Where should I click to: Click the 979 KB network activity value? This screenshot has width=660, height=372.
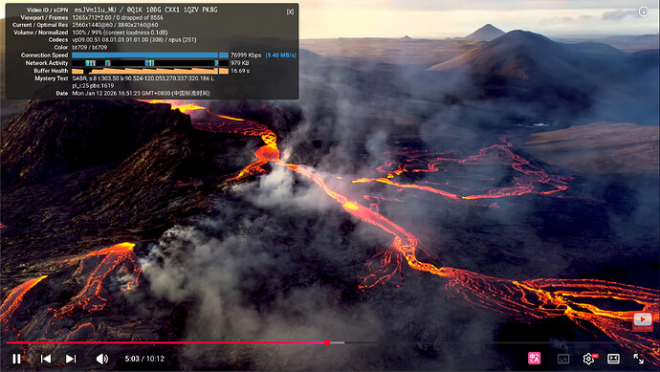click(239, 63)
